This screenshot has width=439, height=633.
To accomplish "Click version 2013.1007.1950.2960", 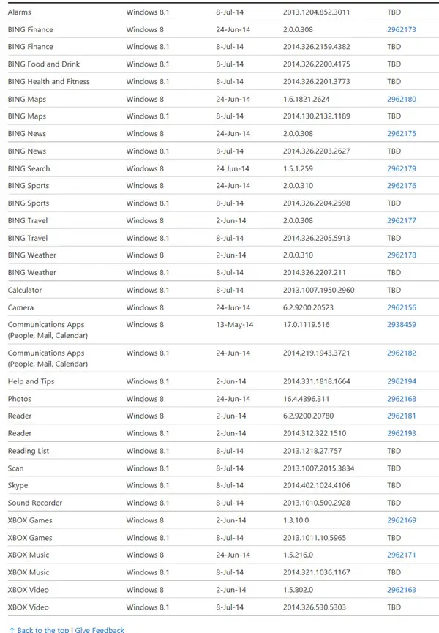I will [x=319, y=290].
